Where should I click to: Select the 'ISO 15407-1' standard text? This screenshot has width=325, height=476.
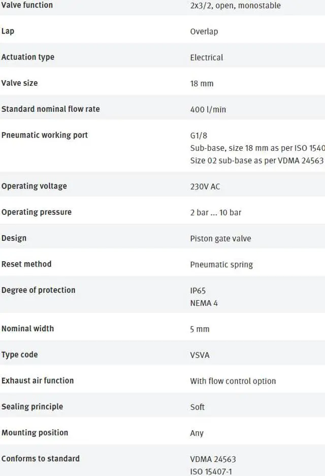point(211,471)
